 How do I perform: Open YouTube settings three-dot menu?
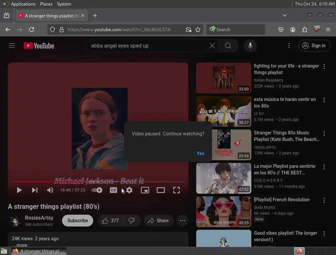click(289, 46)
